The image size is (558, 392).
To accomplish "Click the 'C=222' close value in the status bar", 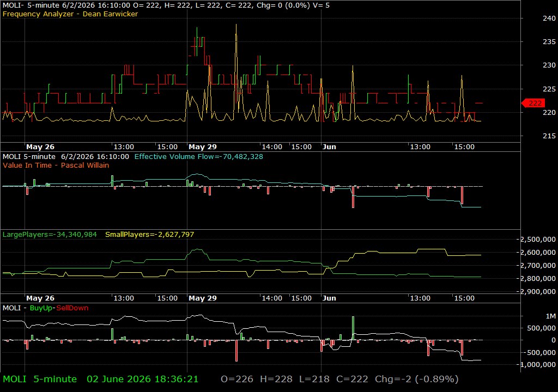I will [352, 379].
